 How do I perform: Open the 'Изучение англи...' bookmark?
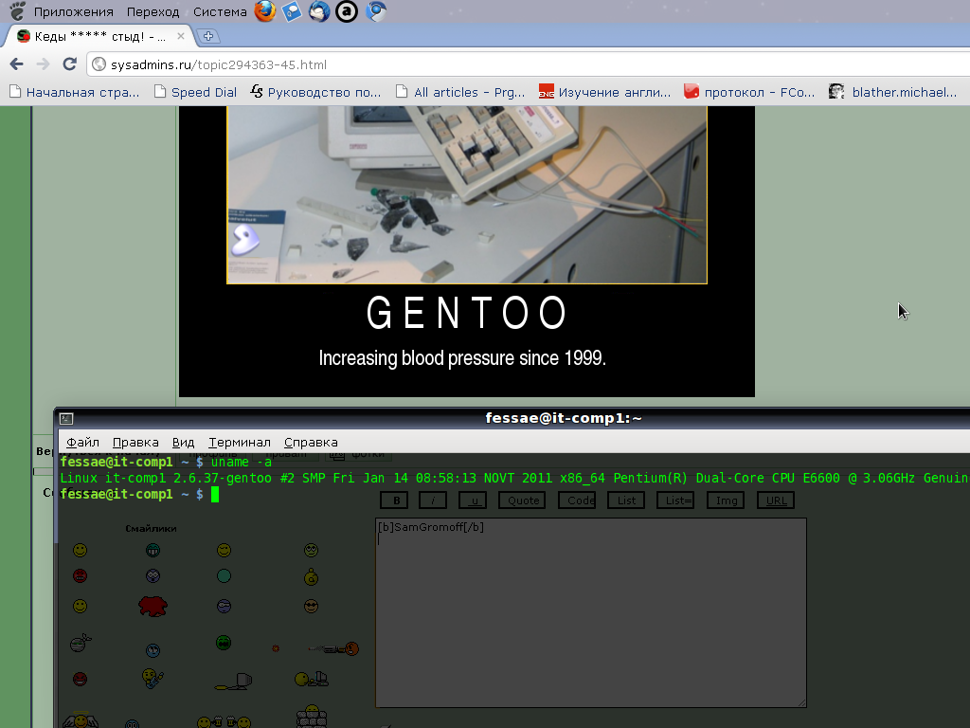click(605, 92)
